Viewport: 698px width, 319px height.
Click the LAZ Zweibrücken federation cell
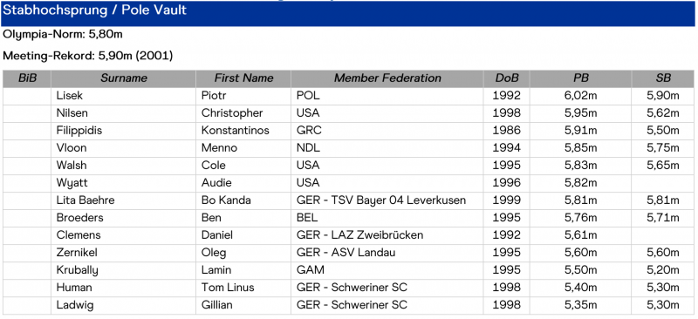387,235
